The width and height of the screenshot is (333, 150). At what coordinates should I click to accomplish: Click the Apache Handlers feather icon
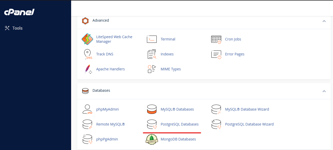(x=88, y=69)
